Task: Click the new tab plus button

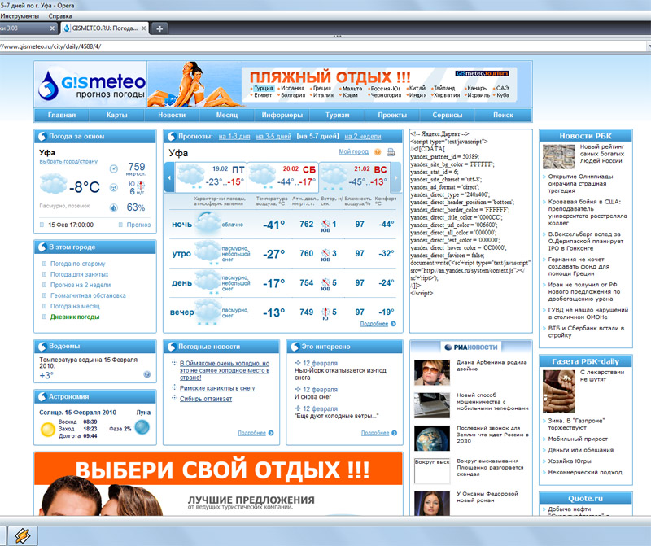Action: click(159, 28)
